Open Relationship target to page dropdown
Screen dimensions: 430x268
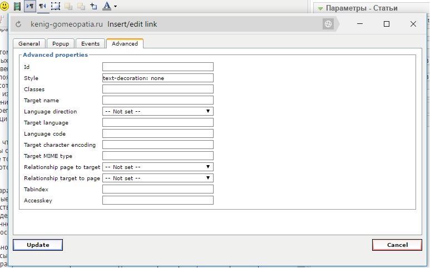tap(157, 178)
